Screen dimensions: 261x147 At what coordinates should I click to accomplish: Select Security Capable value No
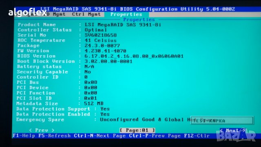(x=88, y=72)
